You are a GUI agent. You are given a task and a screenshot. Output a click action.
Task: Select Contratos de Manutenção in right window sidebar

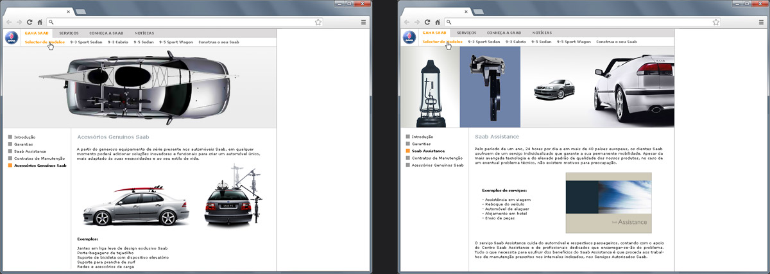pyautogui.click(x=437, y=158)
